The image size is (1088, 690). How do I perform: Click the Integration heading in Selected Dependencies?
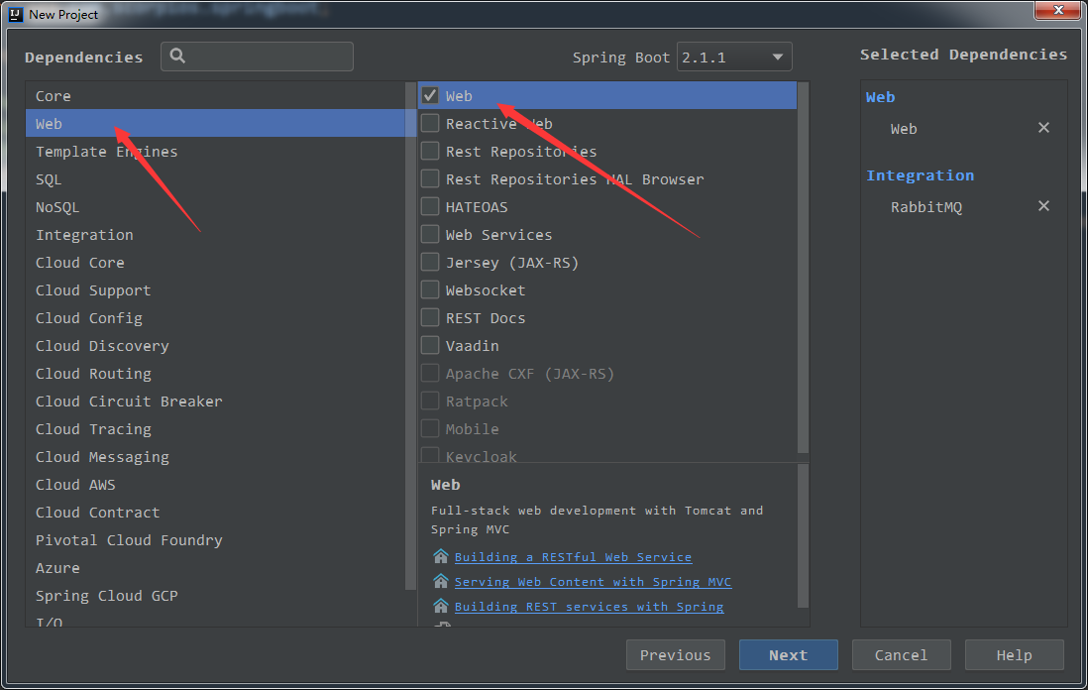click(921, 175)
